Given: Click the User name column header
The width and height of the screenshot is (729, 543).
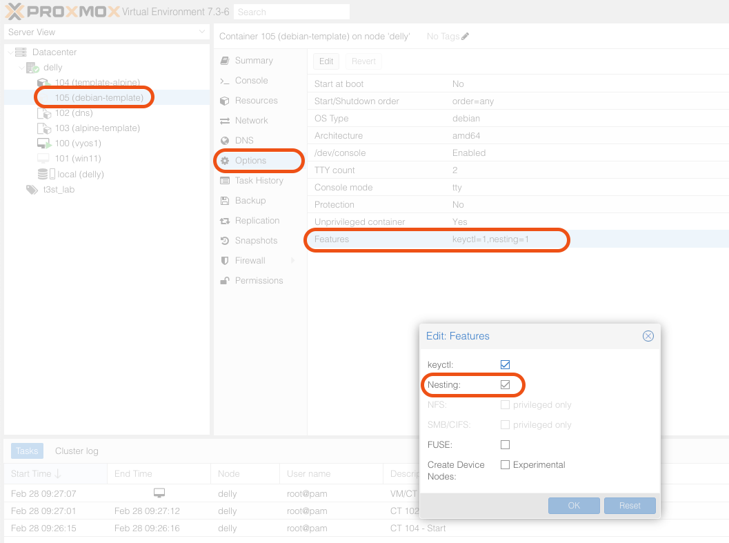Looking at the screenshot, I should coord(332,474).
